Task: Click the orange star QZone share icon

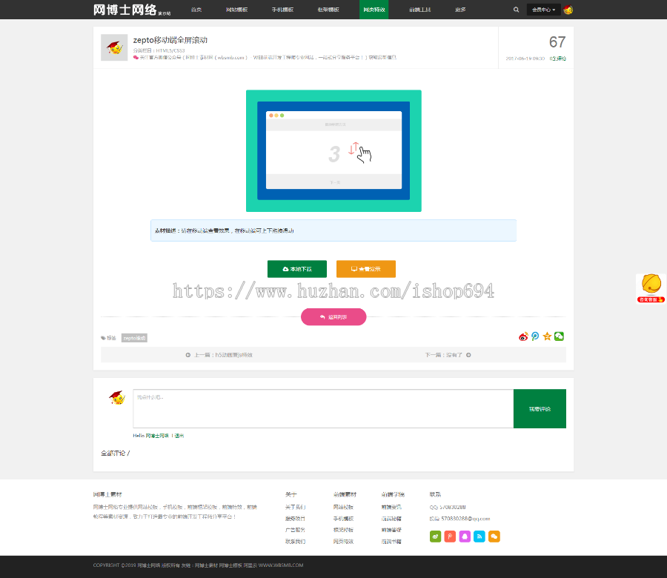Action: pos(547,336)
